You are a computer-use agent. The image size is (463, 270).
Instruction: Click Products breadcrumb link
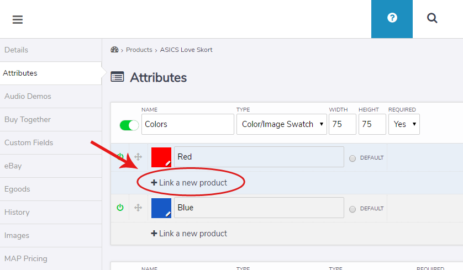tap(139, 50)
